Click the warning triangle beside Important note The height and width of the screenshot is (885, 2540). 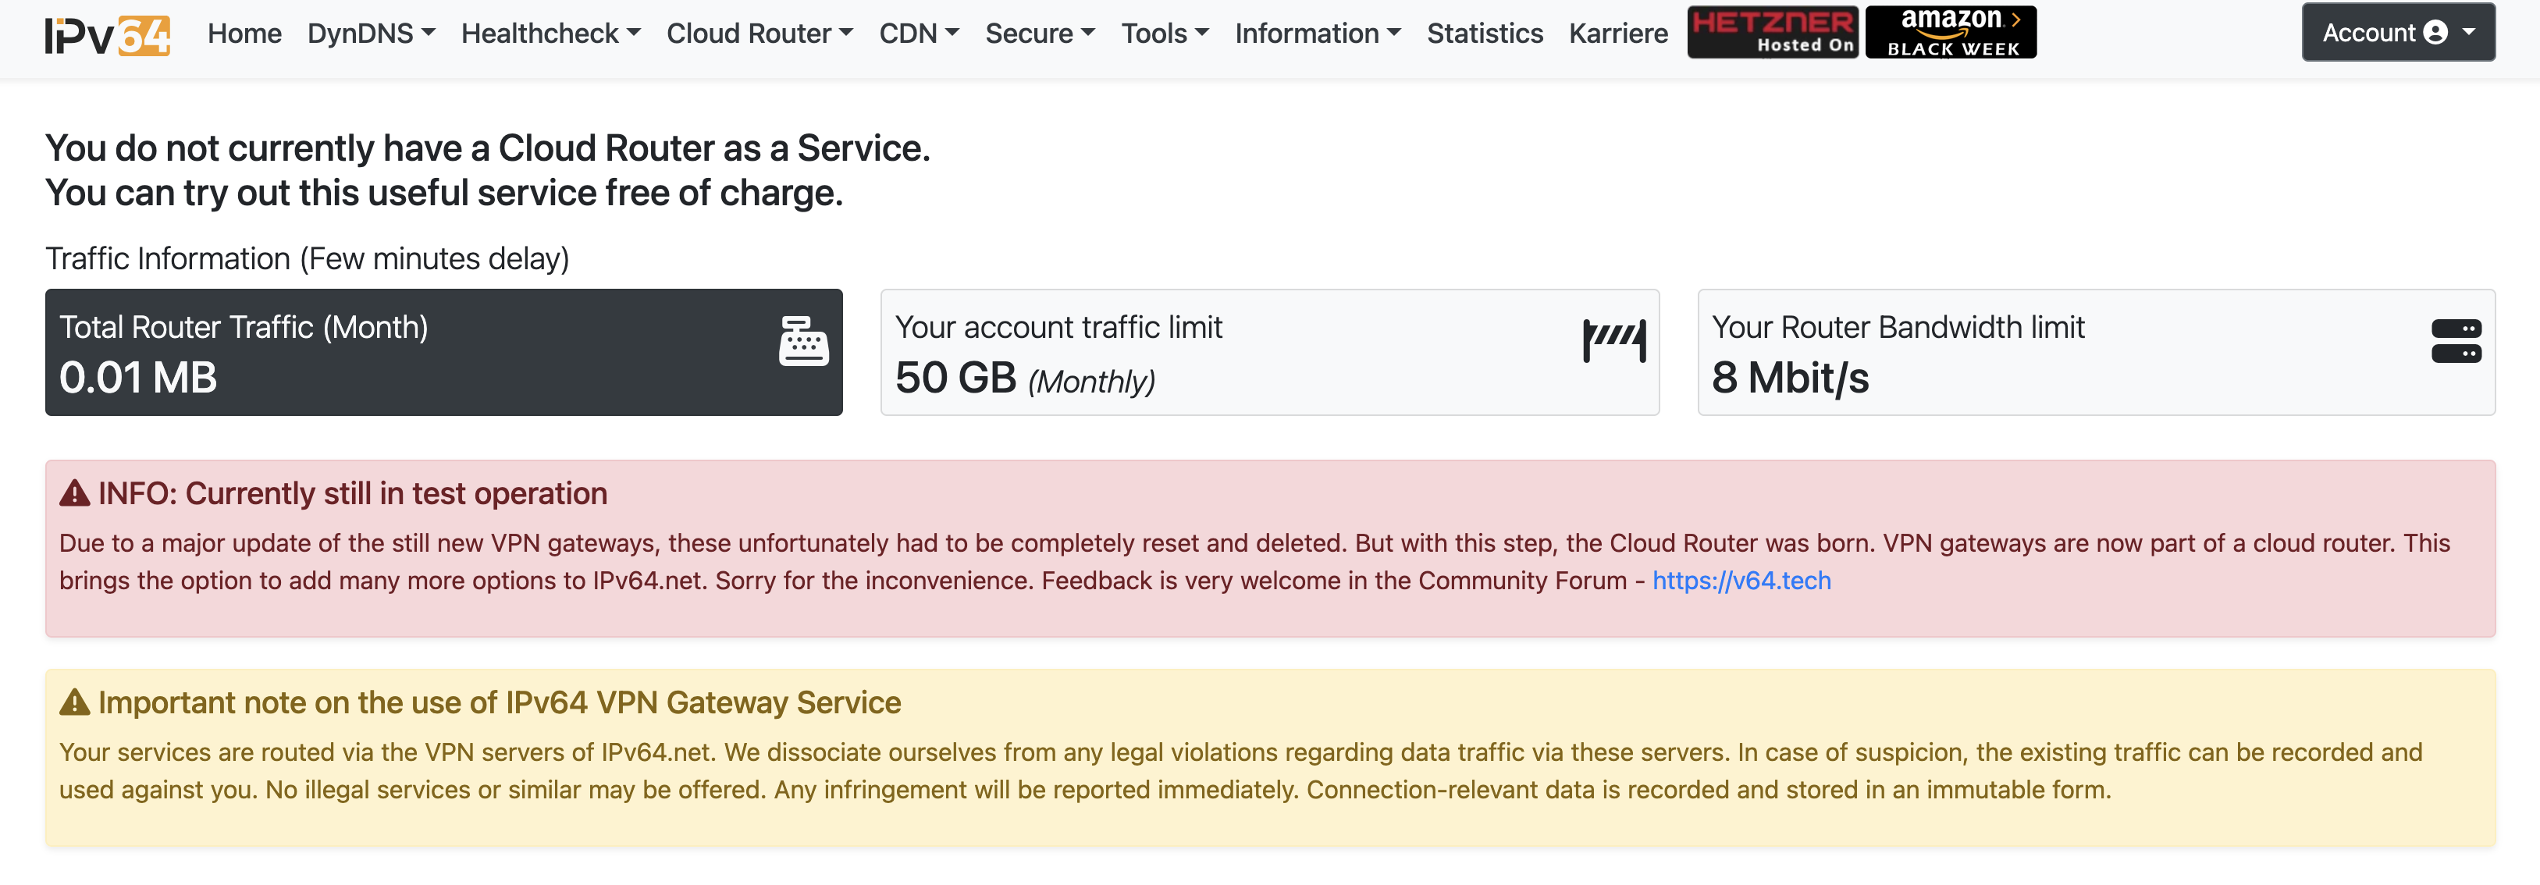tap(75, 702)
